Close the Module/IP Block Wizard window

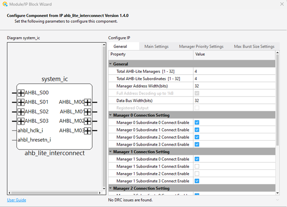[x=282, y=4]
